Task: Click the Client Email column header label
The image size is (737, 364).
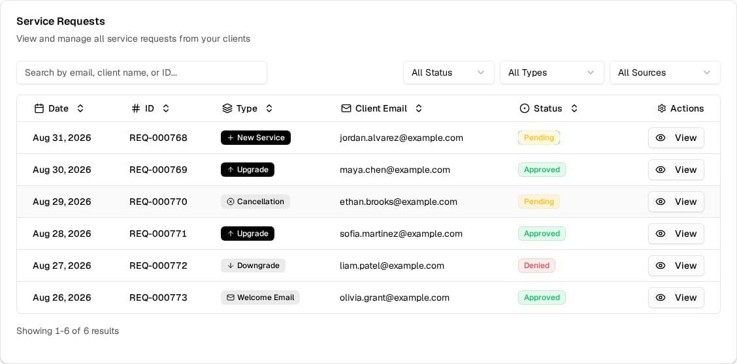Action: (x=381, y=108)
